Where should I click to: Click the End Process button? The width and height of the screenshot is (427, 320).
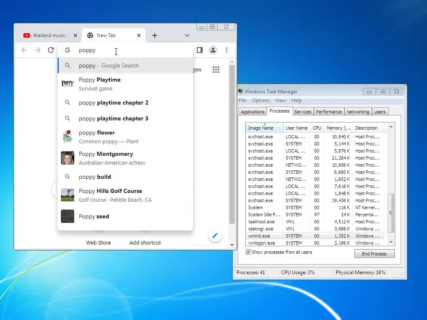pyautogui.click(x=374, y=254)
